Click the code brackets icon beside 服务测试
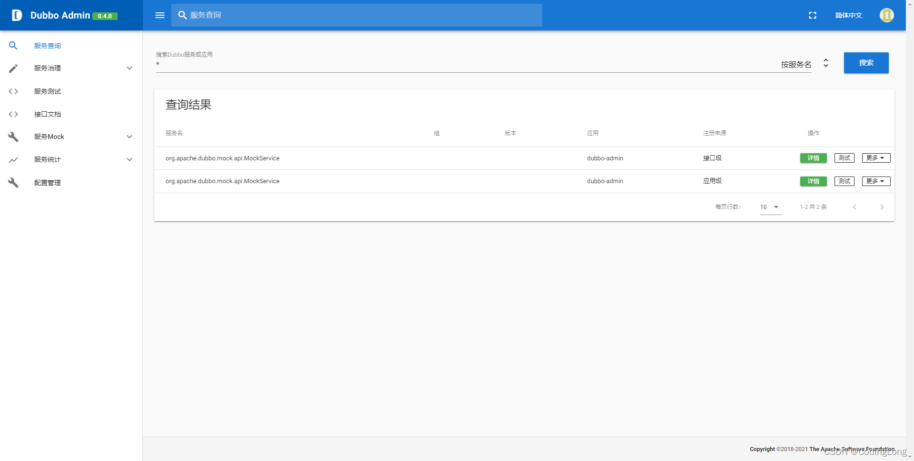 13,91
